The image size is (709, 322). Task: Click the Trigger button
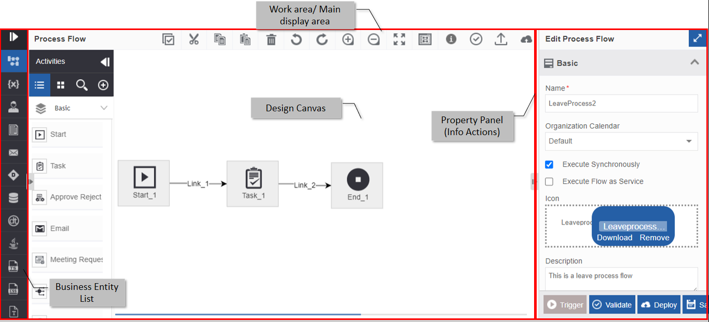point(565,304)
